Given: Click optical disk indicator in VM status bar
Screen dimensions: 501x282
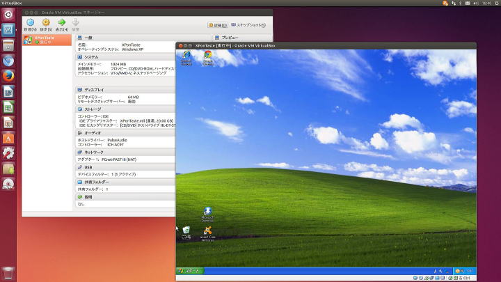Looking at the screenshot, I should point(421,278).
